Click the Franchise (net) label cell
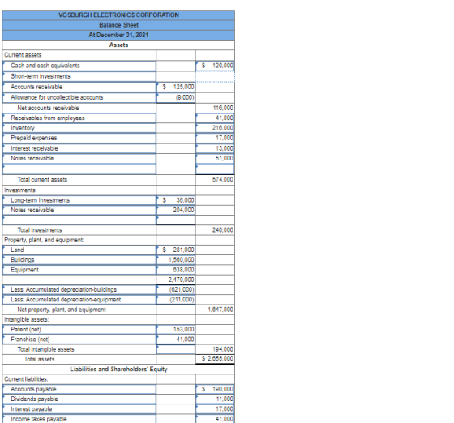454x423 pixels. [x=79, y=340]
